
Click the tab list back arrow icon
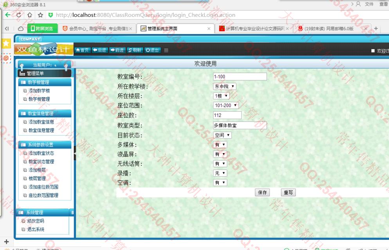[x=7, y=29]
